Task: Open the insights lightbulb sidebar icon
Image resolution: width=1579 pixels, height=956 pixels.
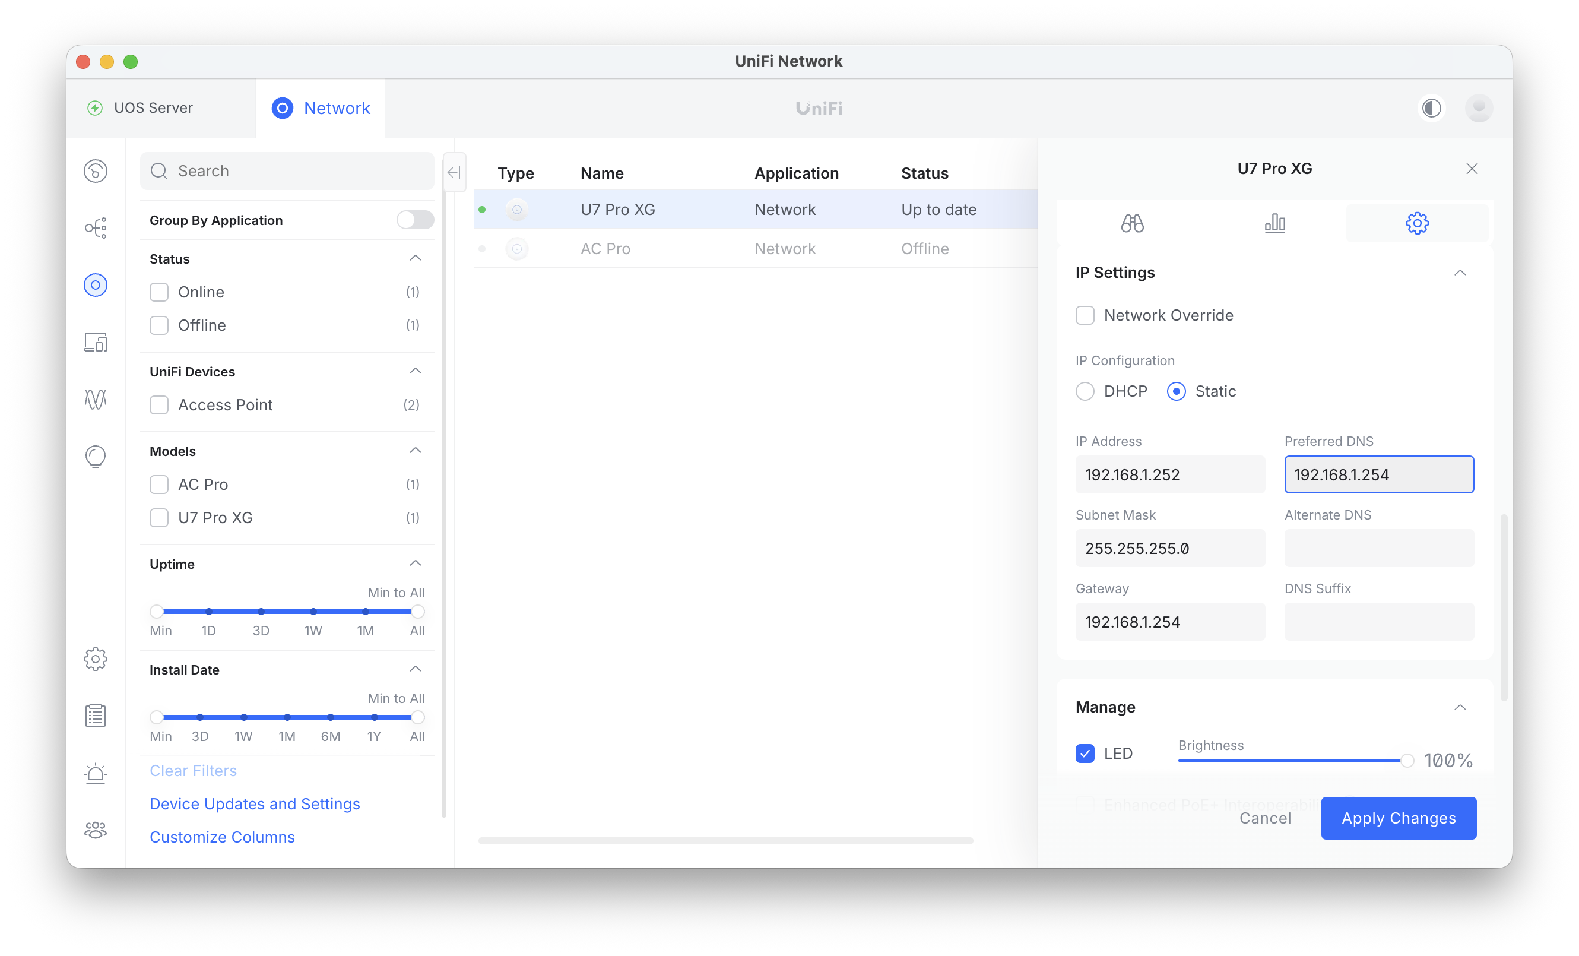Action: [96, 456]
